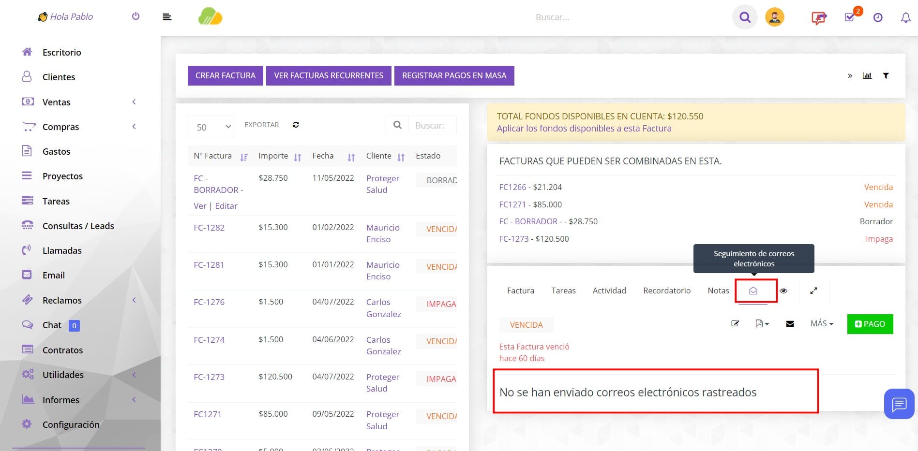Open the user profile avatar
Viewport: 918px width, 451px height.
coord(774,17)
